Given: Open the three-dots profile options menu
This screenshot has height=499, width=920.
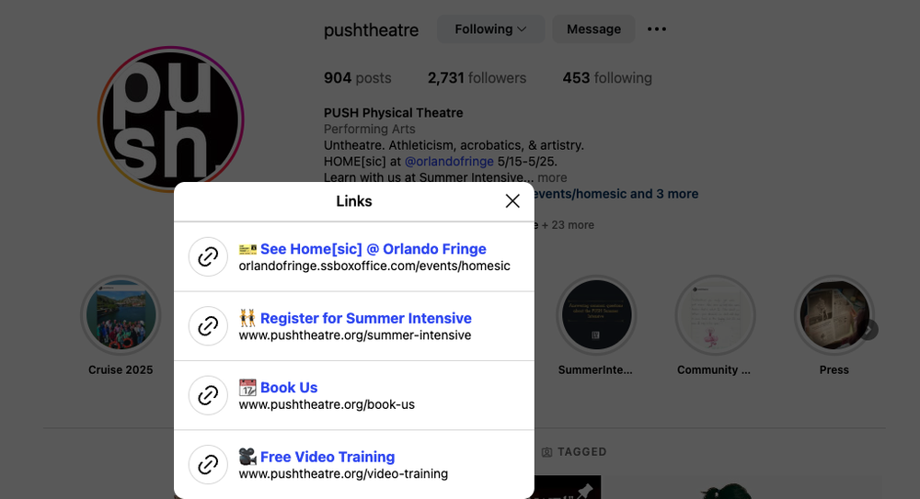Looking at the screenshot, I should click(657, 29).
